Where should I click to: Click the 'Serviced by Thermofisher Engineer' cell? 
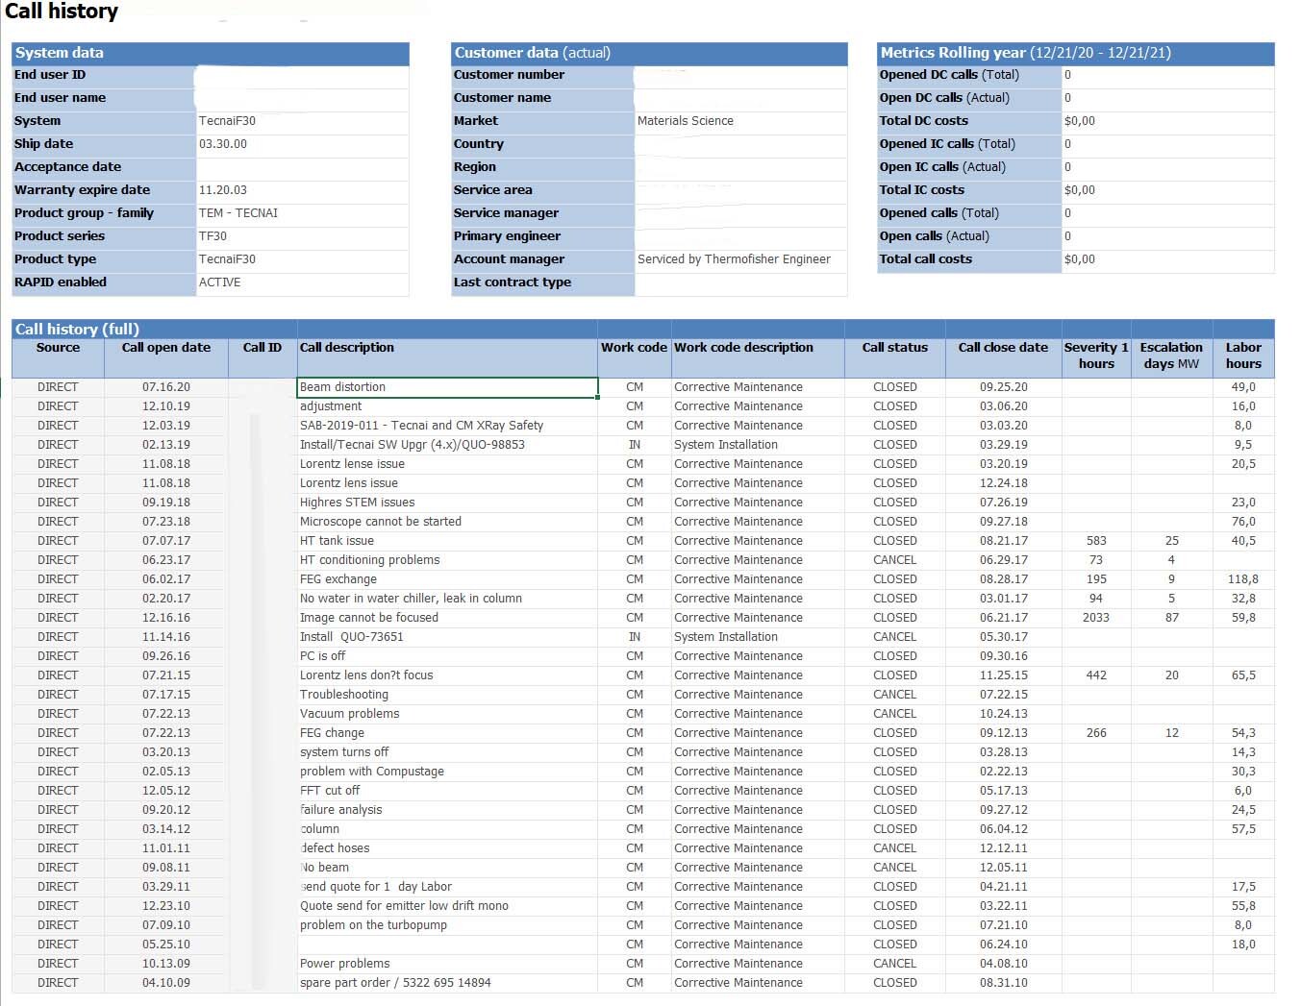coord(740,259)
